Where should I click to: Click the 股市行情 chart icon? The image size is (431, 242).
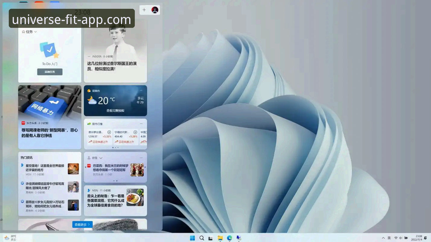[x=89, y=124]
